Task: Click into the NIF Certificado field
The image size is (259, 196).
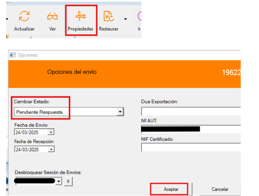Action: [191, 147]
